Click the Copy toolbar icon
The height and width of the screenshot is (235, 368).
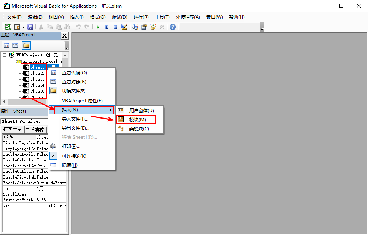(49, 27)
